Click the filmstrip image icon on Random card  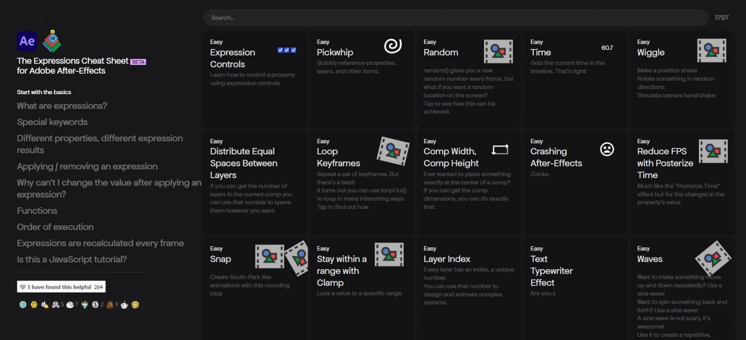[498, 51]
